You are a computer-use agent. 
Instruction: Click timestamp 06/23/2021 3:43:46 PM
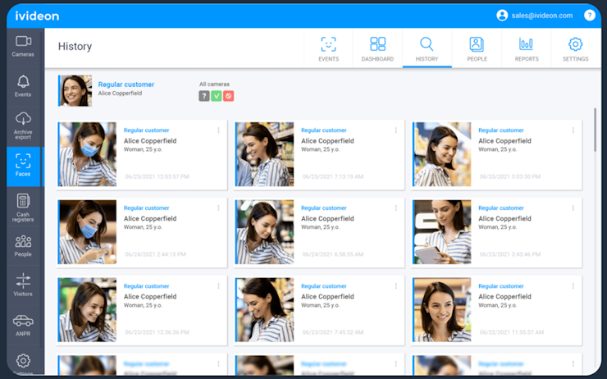point(510,254)
